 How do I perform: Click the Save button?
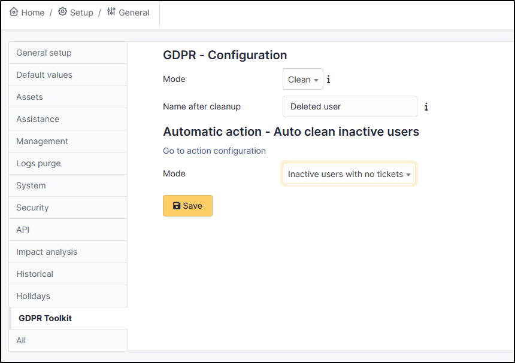coord(187,206)
